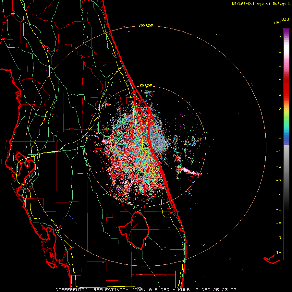Select the -1 tick on the ZDR scale

279,152
